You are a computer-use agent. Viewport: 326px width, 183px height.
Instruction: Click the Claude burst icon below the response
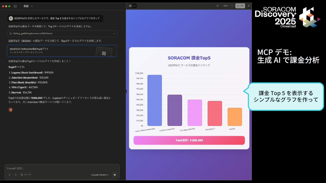point(10,110)
